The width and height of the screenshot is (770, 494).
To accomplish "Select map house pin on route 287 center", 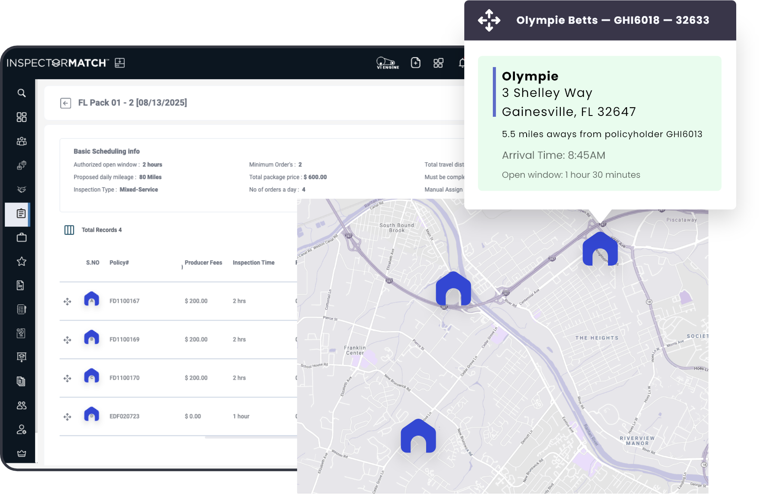I will [x=453, y=289].
